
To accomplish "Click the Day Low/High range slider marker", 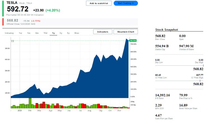I will click(203, 65).
